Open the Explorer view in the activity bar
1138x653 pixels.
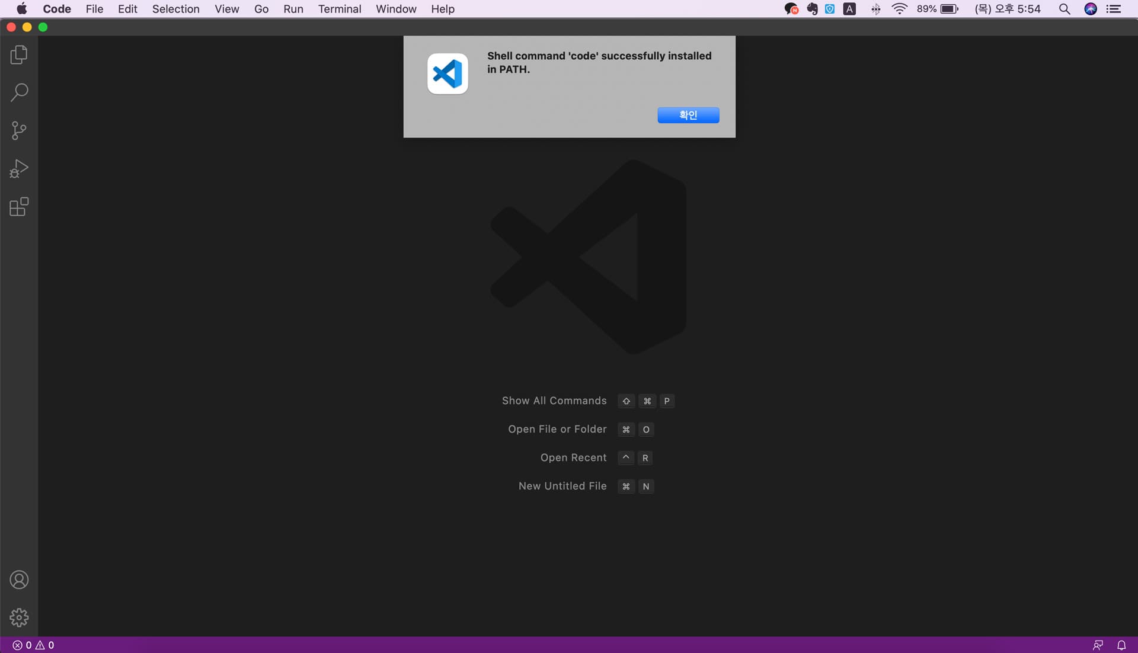(x=18, y=55)
